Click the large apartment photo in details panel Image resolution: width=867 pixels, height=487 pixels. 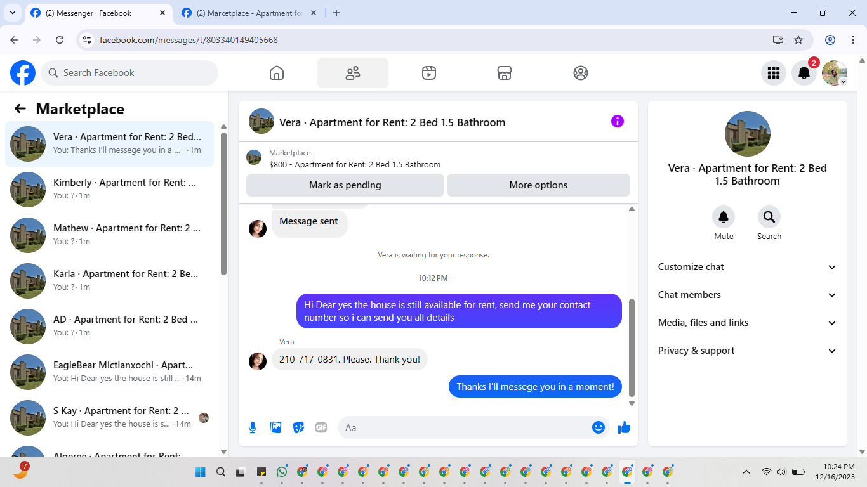[x=748, y=134]
